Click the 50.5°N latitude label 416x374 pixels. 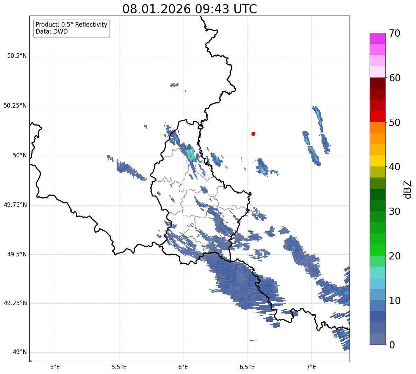17,56
